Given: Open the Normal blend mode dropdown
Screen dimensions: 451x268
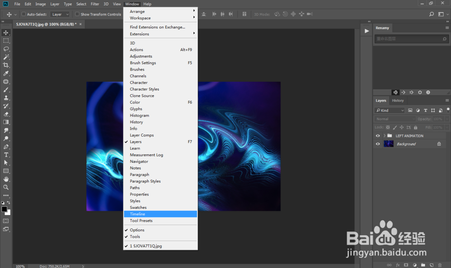Looking at the screenshot, I should tap(395, 119).
